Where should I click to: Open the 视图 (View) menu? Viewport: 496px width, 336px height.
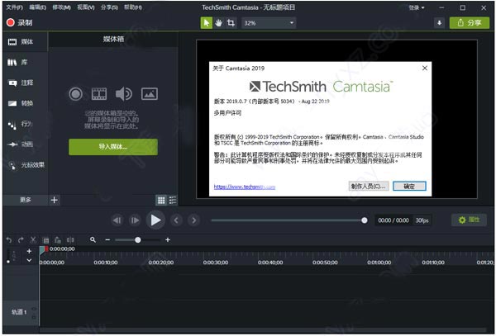(x=86, y=7)
